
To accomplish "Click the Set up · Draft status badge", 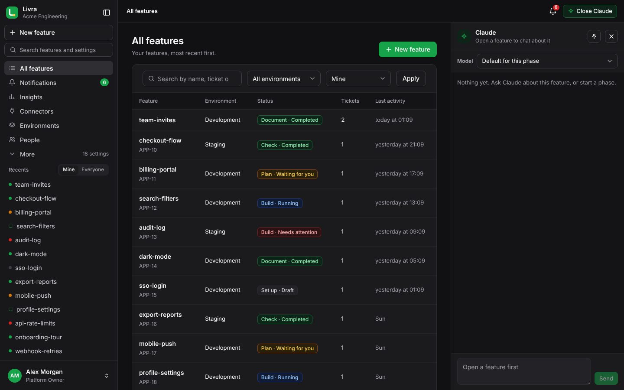I will click(x=277, y=290).
